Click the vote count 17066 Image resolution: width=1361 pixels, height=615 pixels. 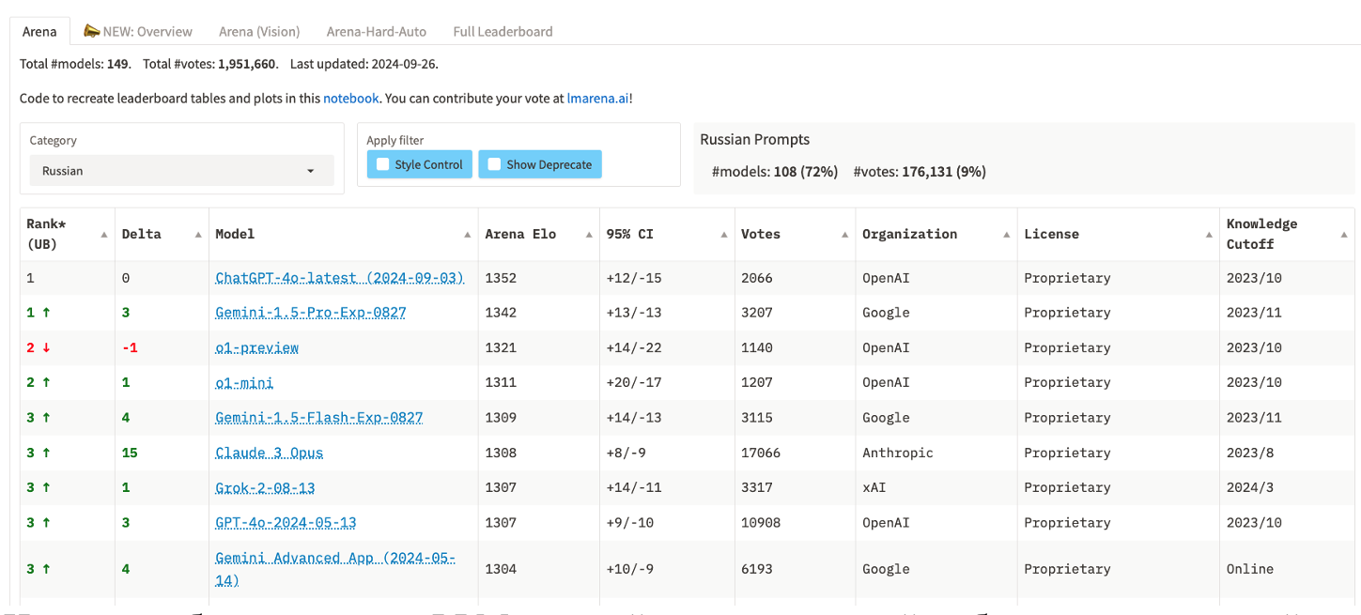point(761,453)
